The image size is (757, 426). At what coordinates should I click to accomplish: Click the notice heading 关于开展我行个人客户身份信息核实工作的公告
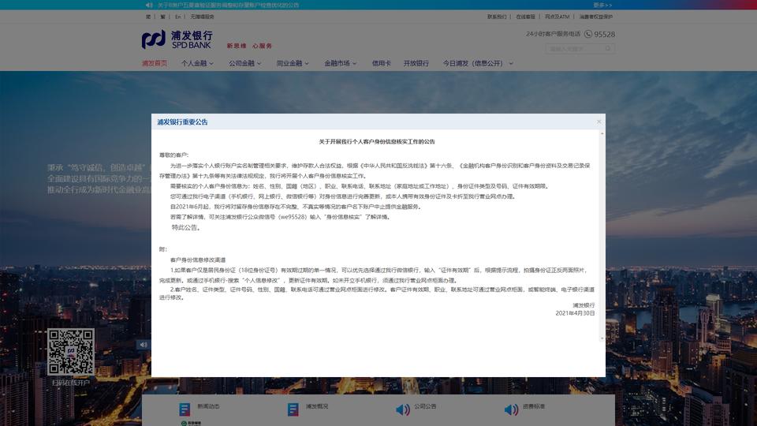pyautogui.click(x=377, y=141)
